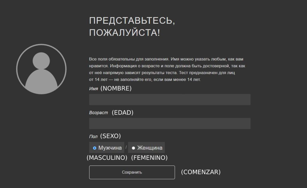Click the slash separator between gender options

tap(126, 147)
